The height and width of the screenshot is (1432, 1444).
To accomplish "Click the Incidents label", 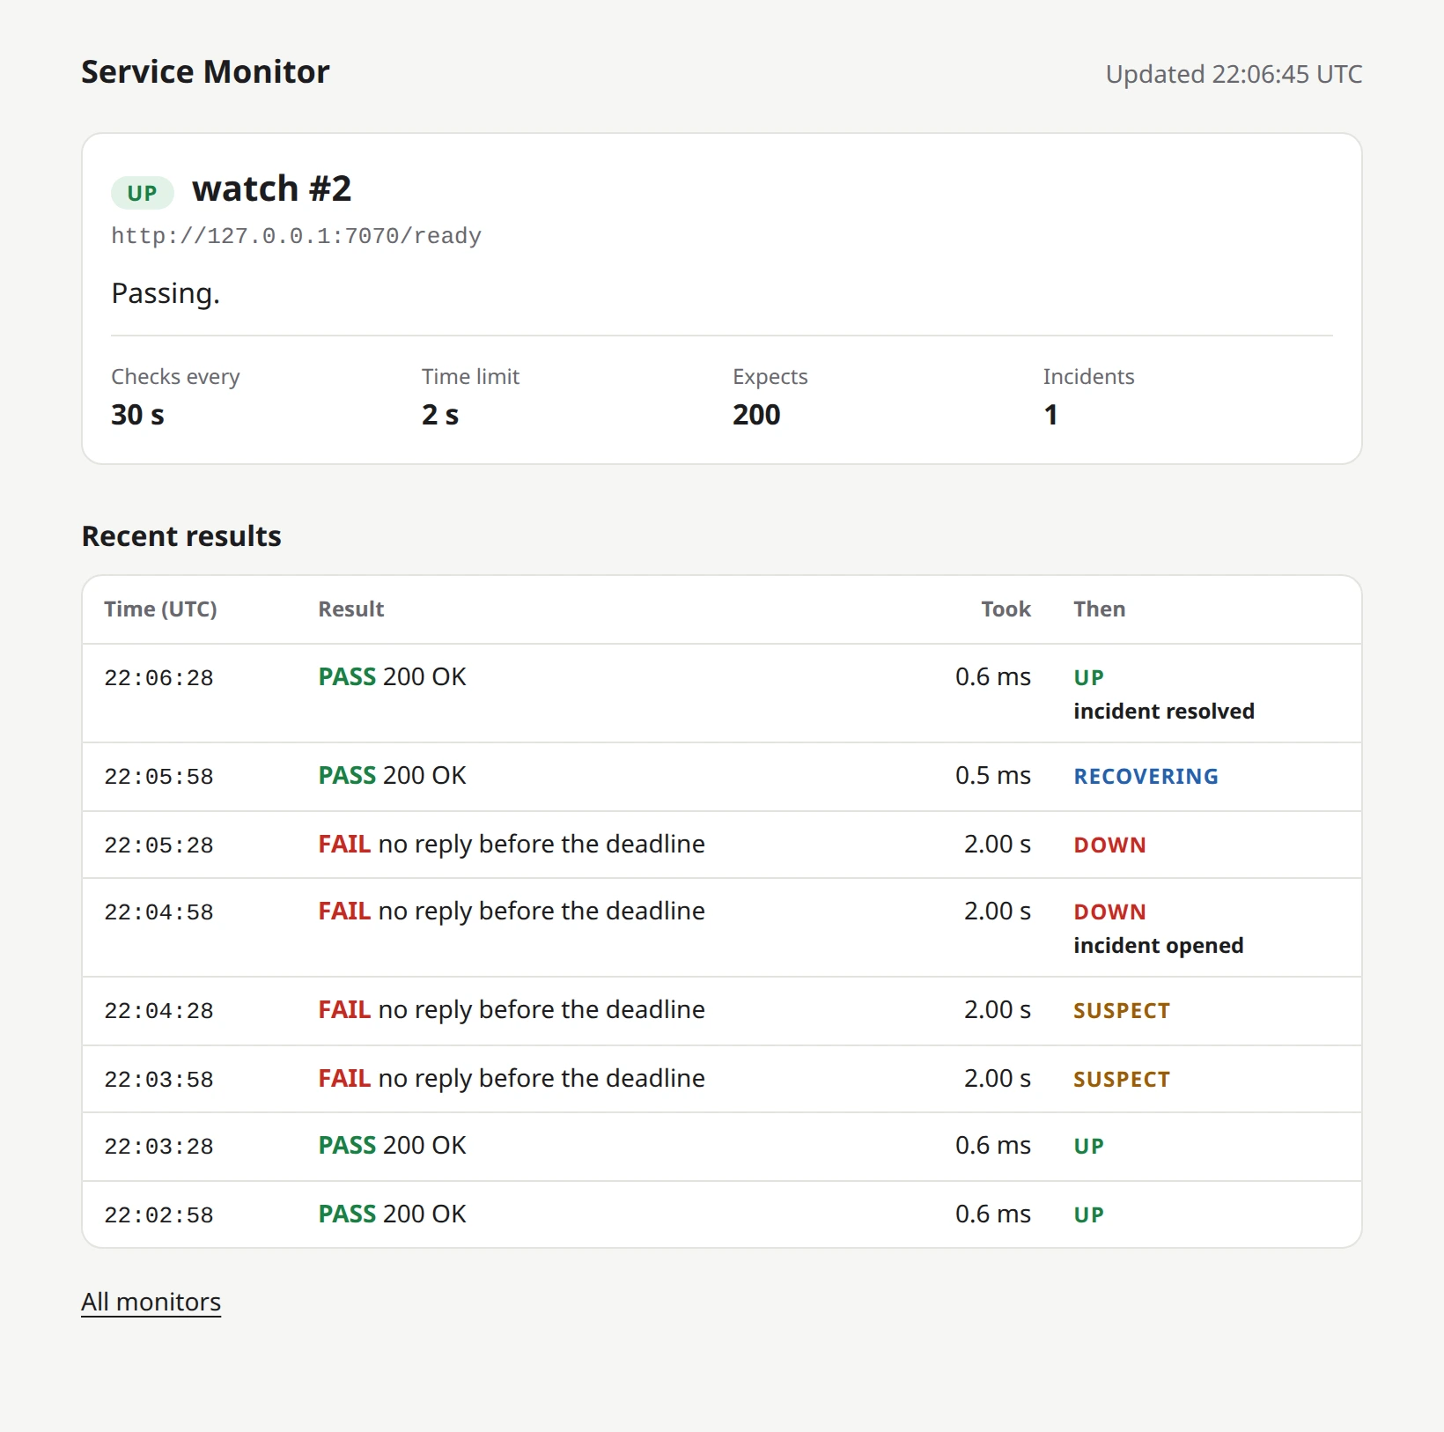I will (x=1088, y=377).
